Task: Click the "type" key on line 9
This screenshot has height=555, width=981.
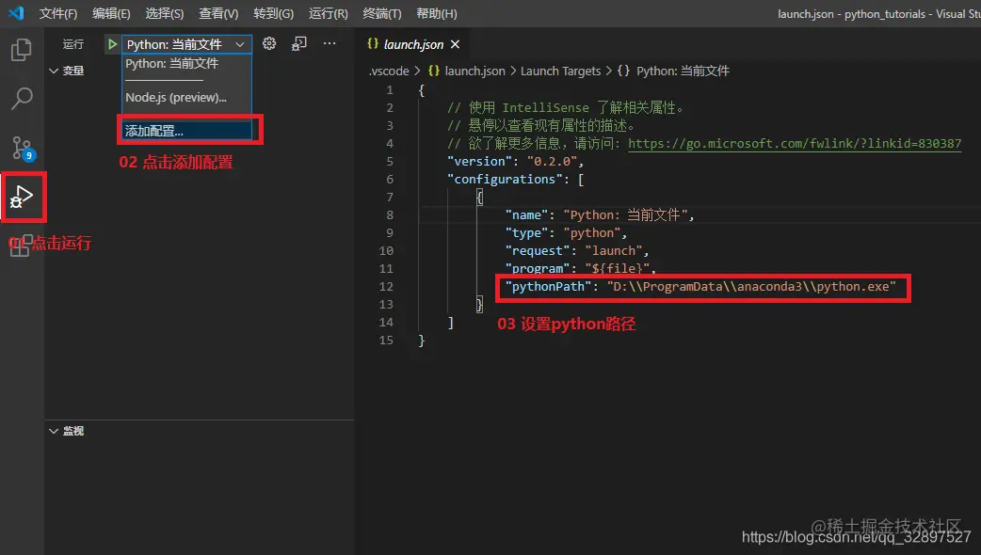Action: (x=527, y=233)
